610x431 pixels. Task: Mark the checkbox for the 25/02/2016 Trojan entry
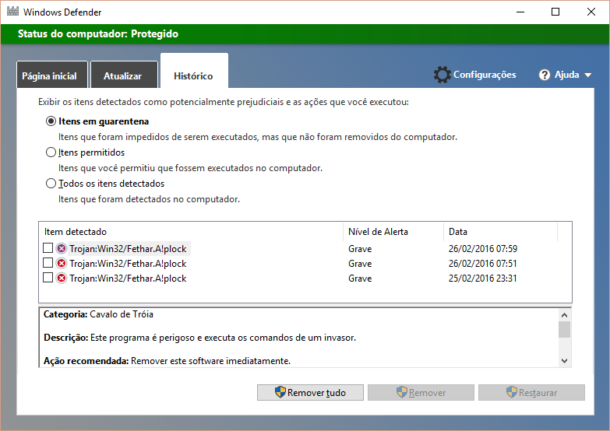point(48,278)
